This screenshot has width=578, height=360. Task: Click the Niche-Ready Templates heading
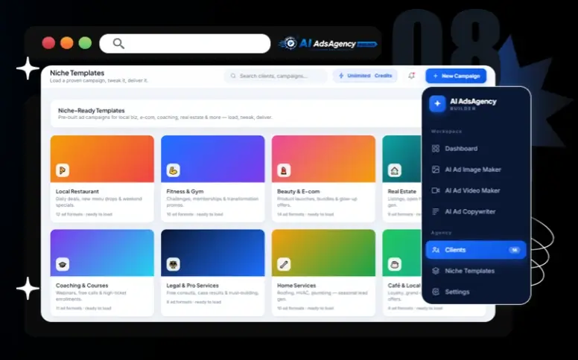coord(92,110)
